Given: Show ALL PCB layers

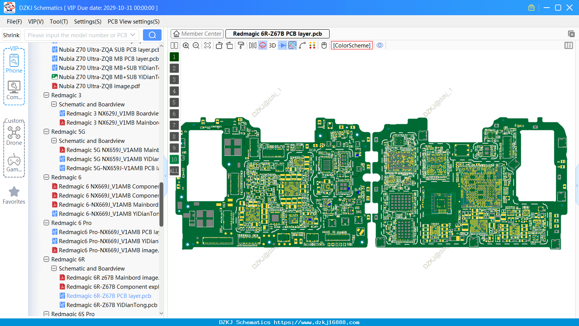Looking at the screenshot, I should pyautogui.click(x=174, y=171).
